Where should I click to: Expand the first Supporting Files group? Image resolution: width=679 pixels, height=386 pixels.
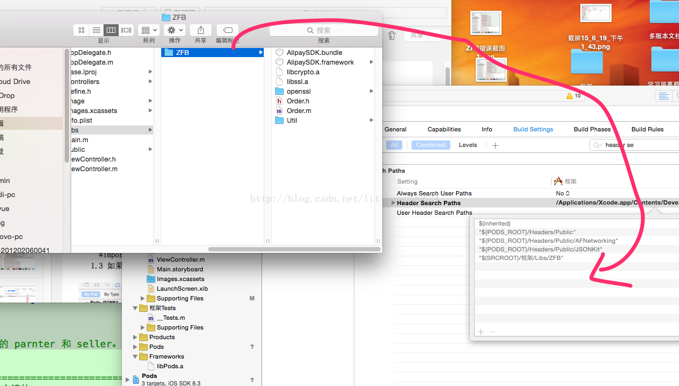[x=143, y=298]
